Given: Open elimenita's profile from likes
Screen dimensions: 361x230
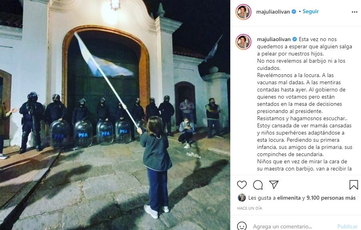Looking at the screenshot, I should (x=289, y=198).
